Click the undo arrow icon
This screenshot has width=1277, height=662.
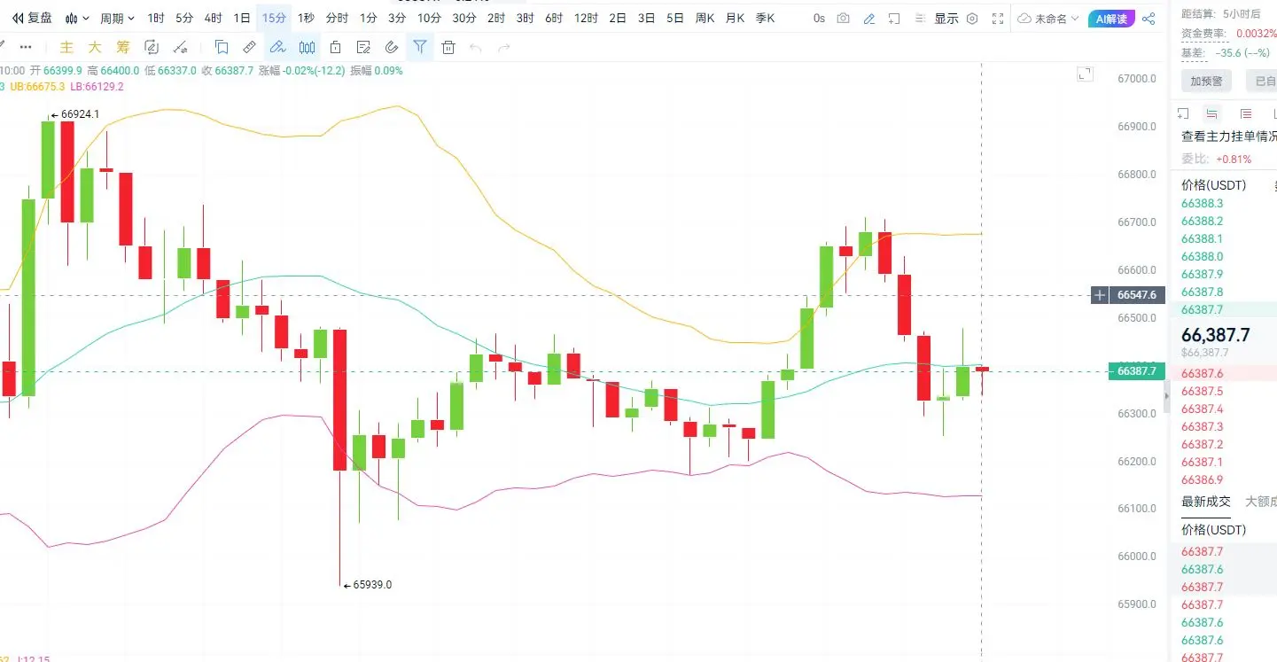[476, 47]
